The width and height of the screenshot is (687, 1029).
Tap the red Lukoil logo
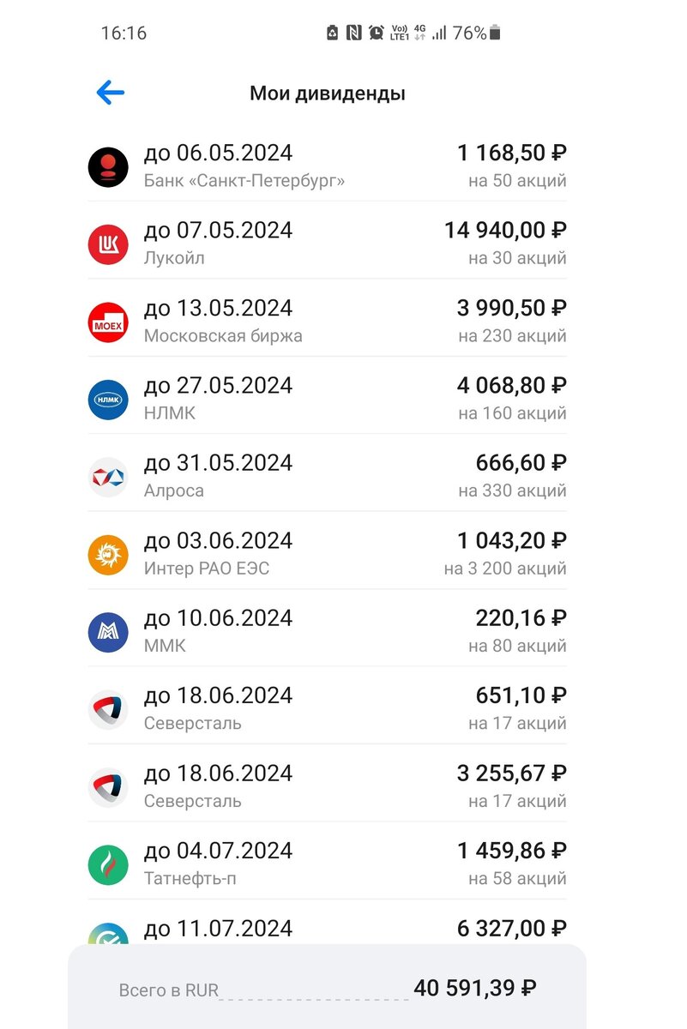(108, 244)
